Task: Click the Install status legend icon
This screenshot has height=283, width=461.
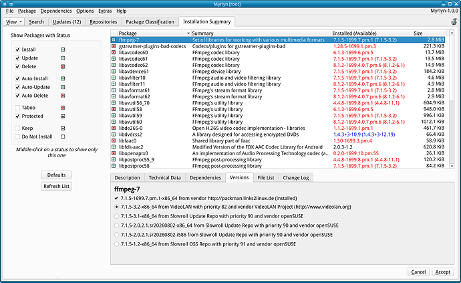Action: (x=63, y=50)
